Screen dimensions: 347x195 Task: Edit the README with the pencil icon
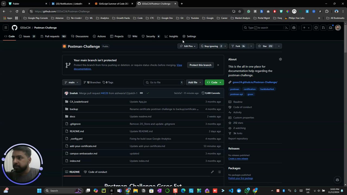pos(212,172)
